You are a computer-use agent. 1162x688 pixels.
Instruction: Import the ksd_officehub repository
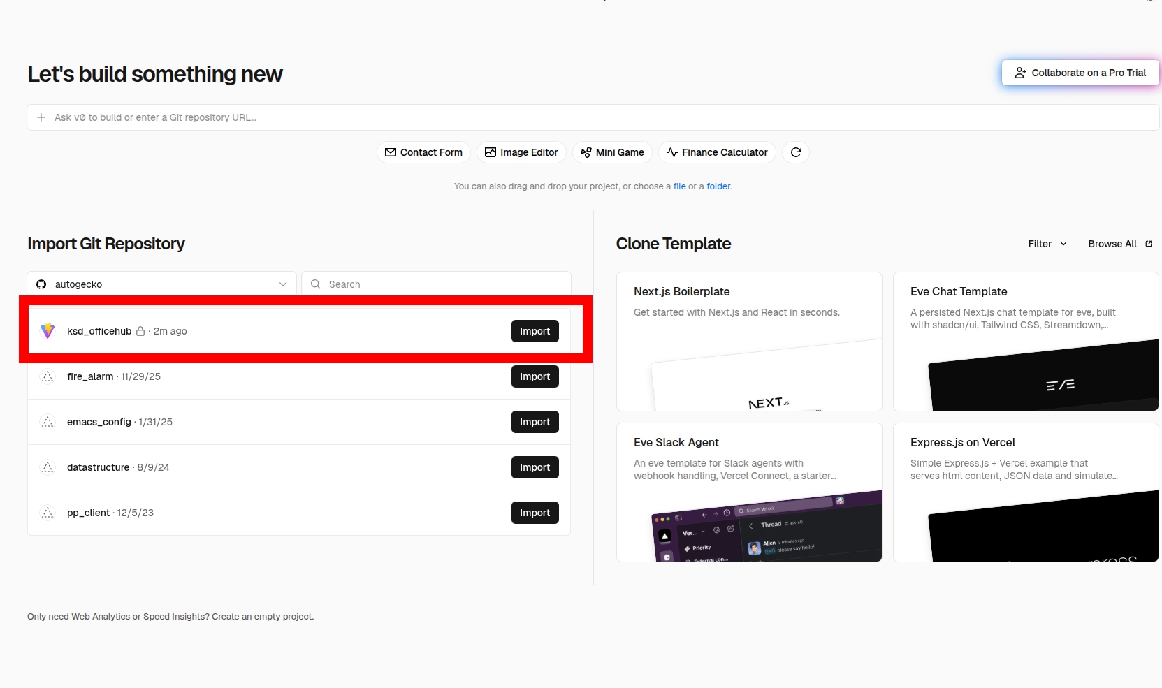point(535,331)
